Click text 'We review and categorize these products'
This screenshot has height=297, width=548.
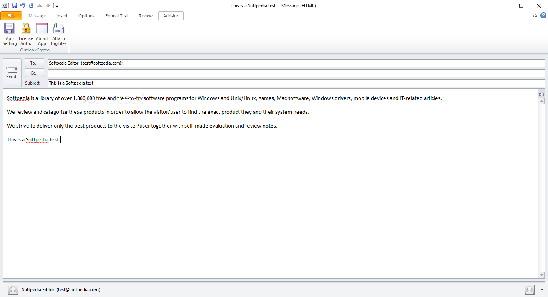55,112
